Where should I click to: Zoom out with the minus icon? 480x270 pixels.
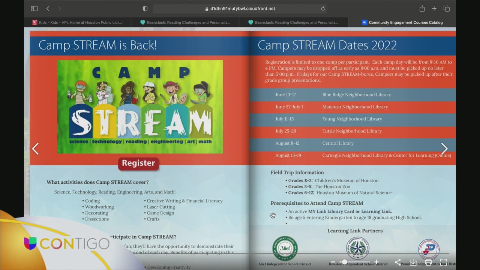click(x=333, y=262)
